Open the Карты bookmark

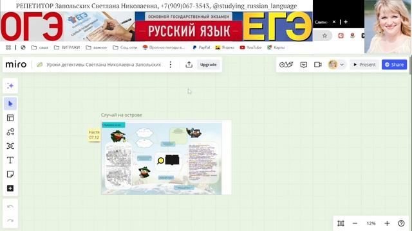(x=276, y=47)
